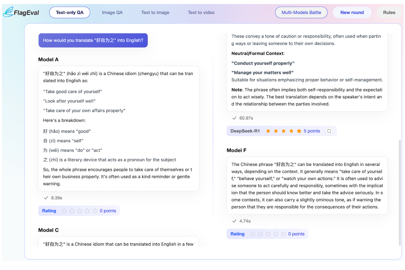The height and width of the screenshot is (270, 405).
Task: Click Model F five-star rating
Action: coord(283,234)
